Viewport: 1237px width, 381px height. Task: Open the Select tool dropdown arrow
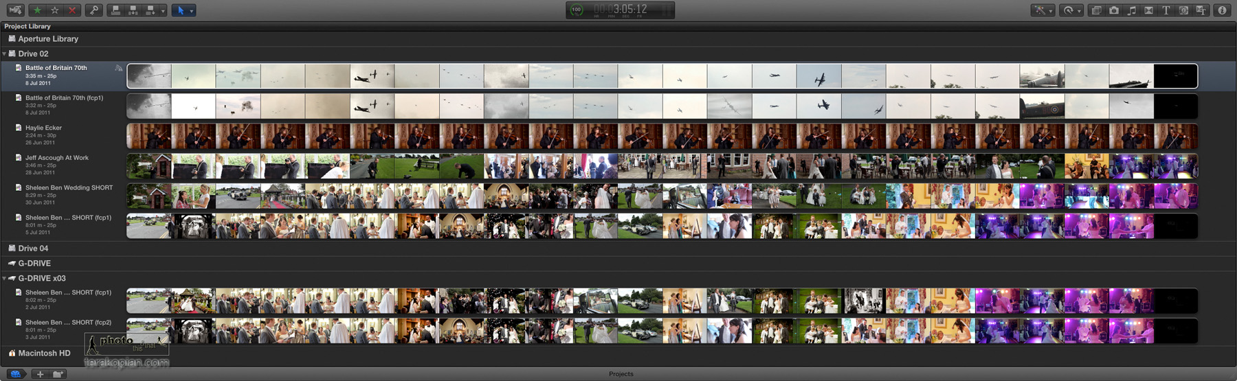pyautogui.click(x=191, y=11)
